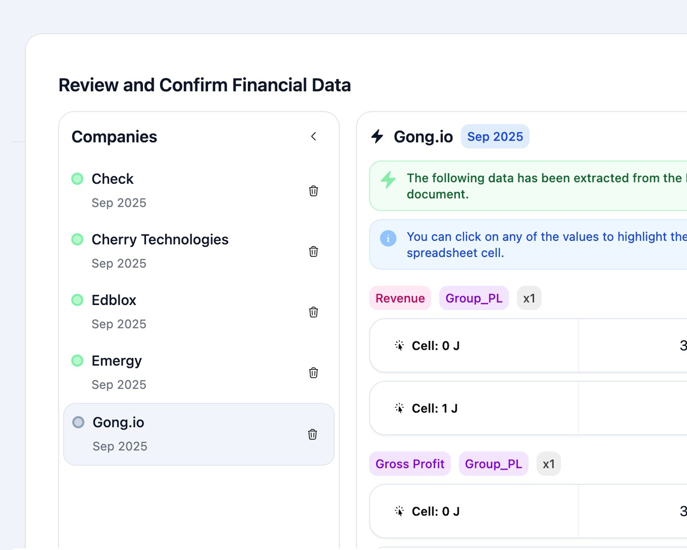
Task: Expand the x1 badge under Gross Profit
Action: pos(549,464)
